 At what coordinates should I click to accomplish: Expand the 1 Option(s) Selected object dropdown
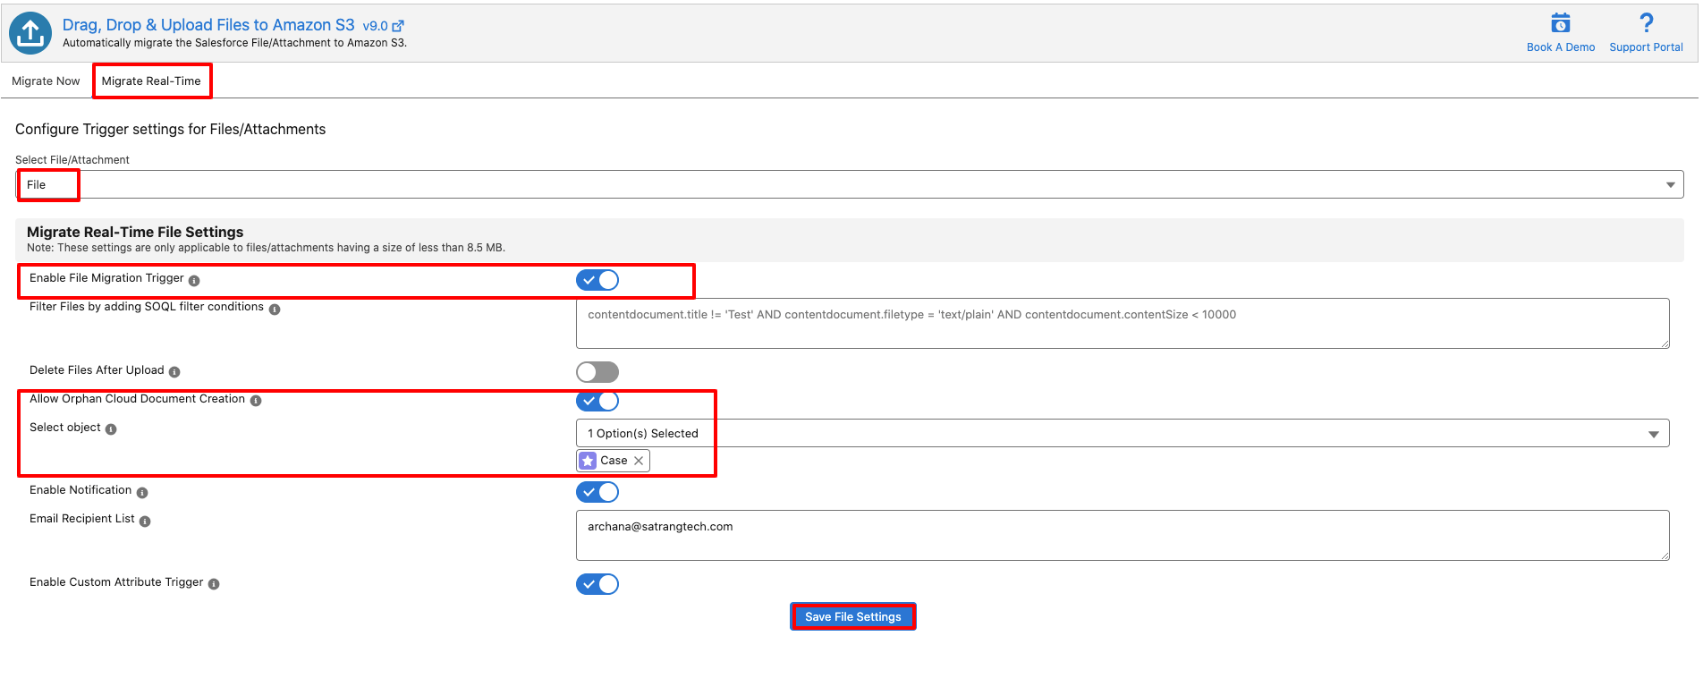[x=1123, y=433]
